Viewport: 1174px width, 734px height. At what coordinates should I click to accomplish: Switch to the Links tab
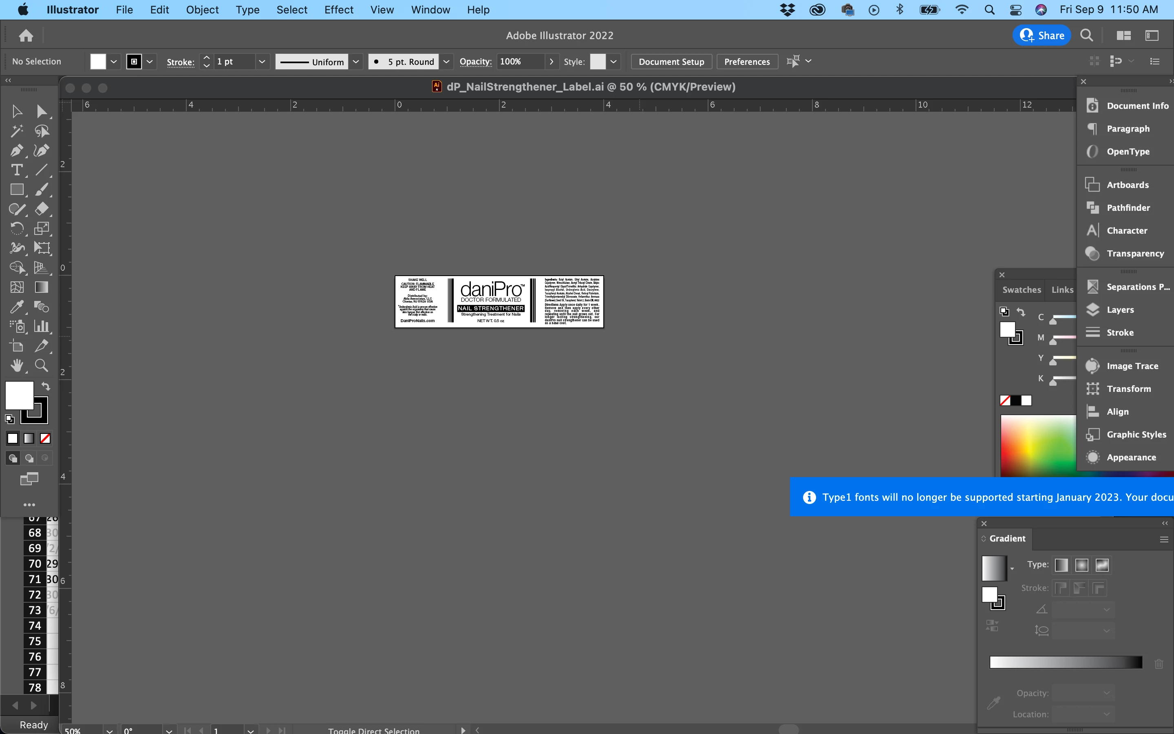click(x=1062, y=290)
